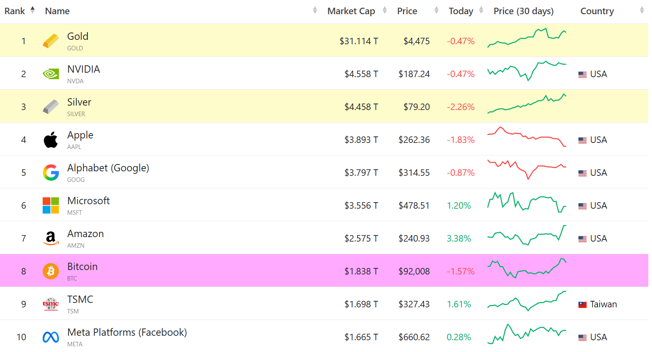This screenshot has height=352, width=652.
Task: Open the Alphabet (Google) company link
Action: point(108,168)
